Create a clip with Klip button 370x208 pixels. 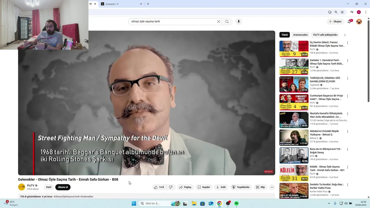(x=260, y=187)
